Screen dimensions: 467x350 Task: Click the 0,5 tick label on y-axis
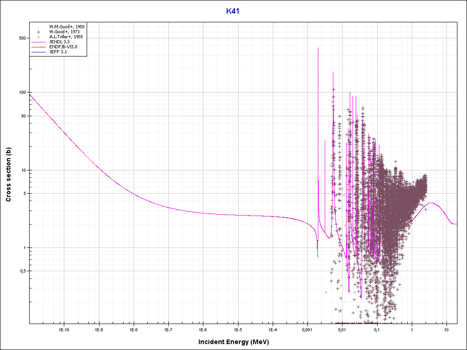point(22,271)
